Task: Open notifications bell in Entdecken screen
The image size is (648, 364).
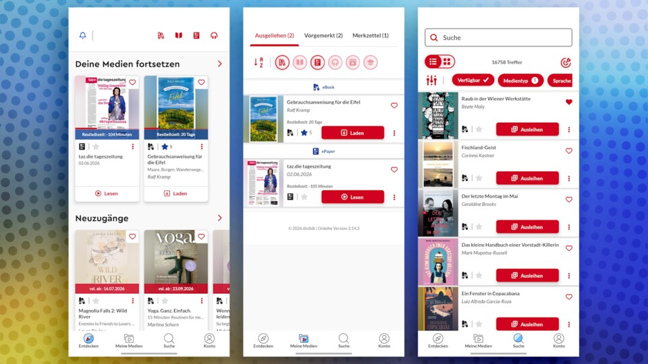Action: 82,36
